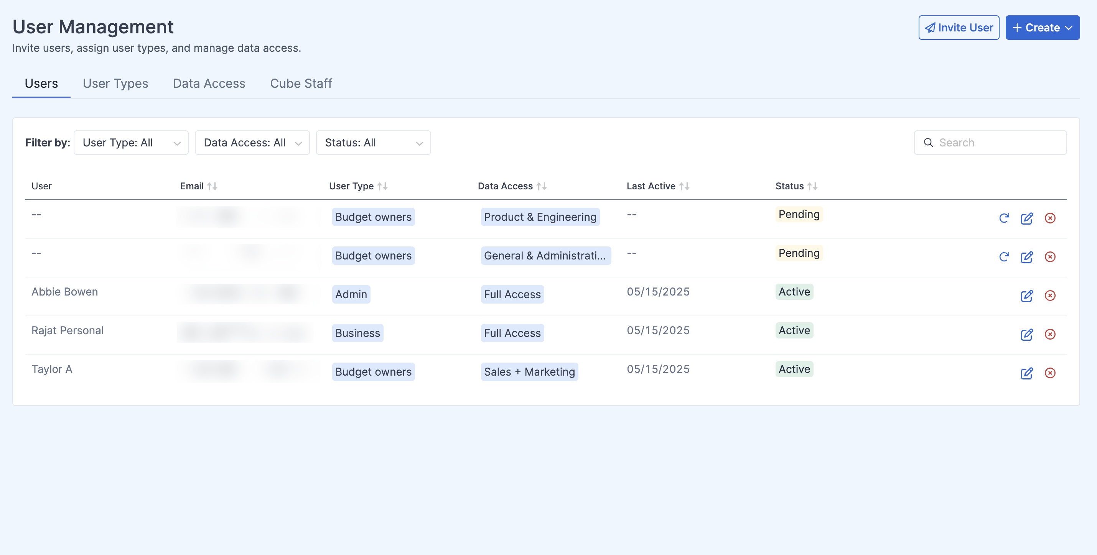Edit Abbie Bowen's user record
The image size is (1097, 555).
1027,296
